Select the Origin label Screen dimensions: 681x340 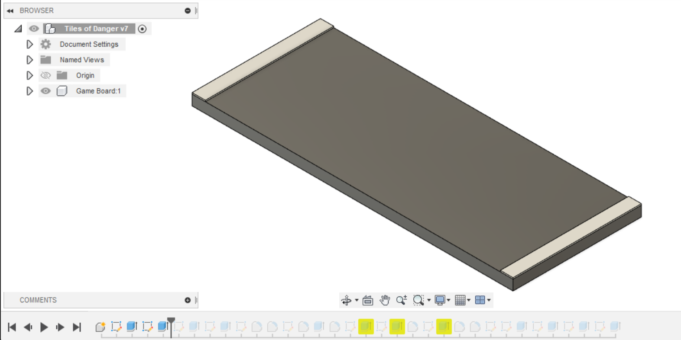click(x=85, y=75)
